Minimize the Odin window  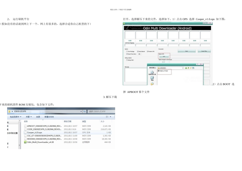pos(204,23)
